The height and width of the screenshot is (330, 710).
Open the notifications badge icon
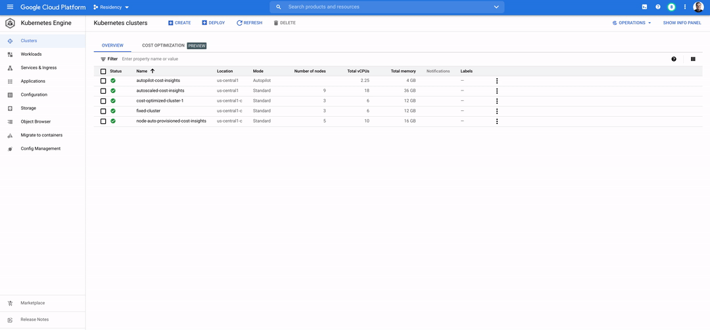coord(671,7)
